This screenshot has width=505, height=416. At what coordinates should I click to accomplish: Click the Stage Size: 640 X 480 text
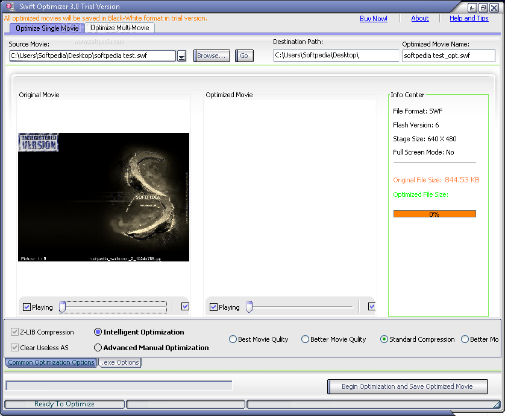coord(424,139)
